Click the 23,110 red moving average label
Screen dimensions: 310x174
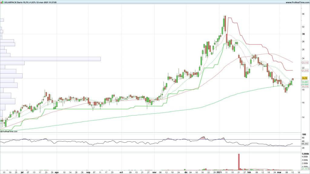(305, 62)
